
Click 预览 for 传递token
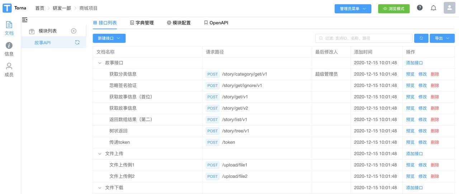coord(410,142)
